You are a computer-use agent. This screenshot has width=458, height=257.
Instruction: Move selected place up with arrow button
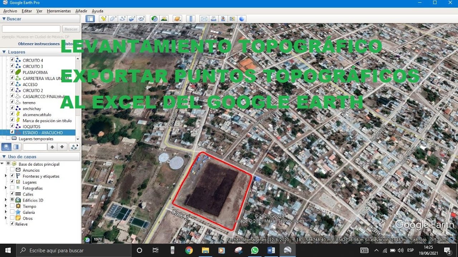point(52,147)
